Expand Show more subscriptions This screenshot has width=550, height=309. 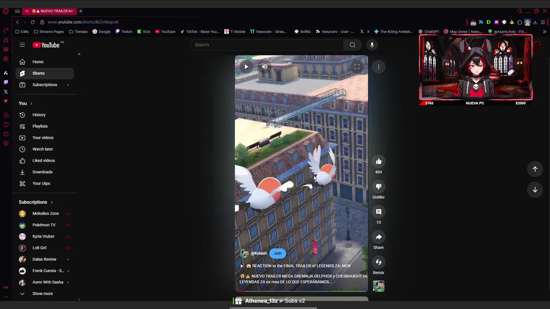[45, 294]
